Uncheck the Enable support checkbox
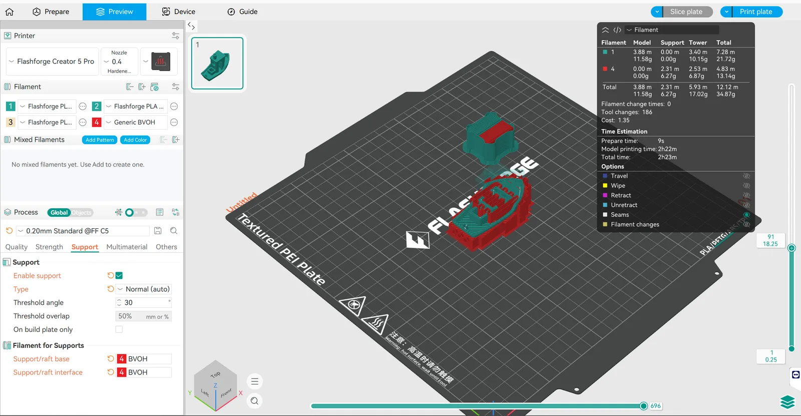The image size is (801, 416). [x=119, y=275]
